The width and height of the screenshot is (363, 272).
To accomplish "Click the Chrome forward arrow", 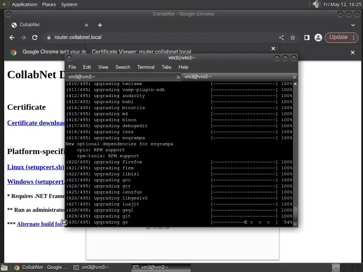I will [x=23, y=38].
